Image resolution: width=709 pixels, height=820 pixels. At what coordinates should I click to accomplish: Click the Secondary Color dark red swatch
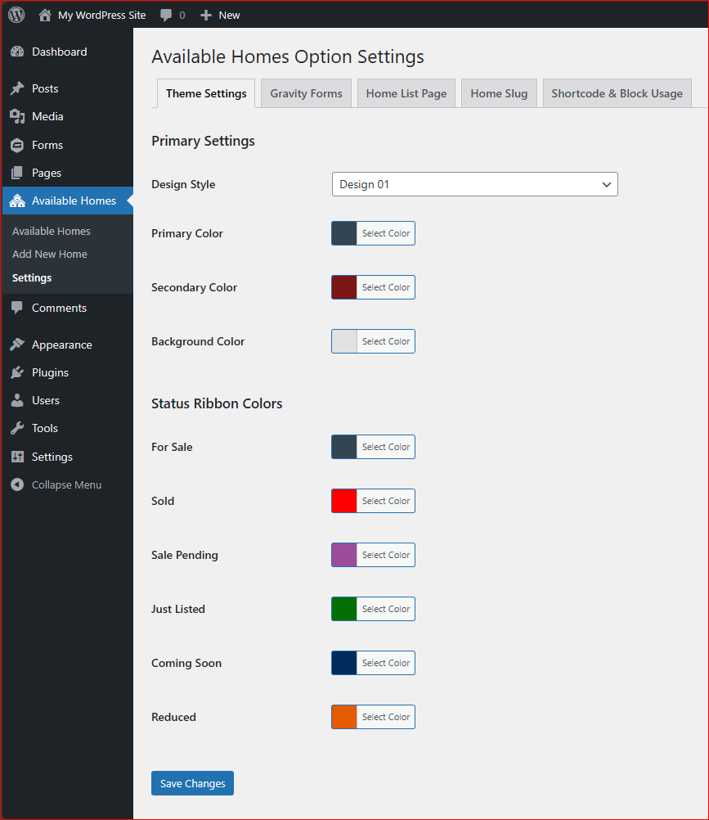click(344, 287)
